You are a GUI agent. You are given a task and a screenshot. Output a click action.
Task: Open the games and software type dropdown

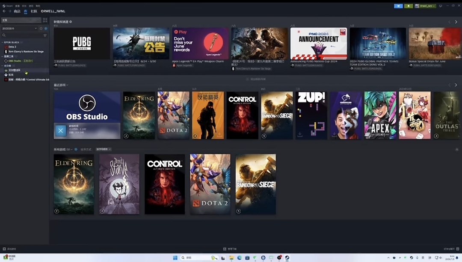[x=19, y=29]
